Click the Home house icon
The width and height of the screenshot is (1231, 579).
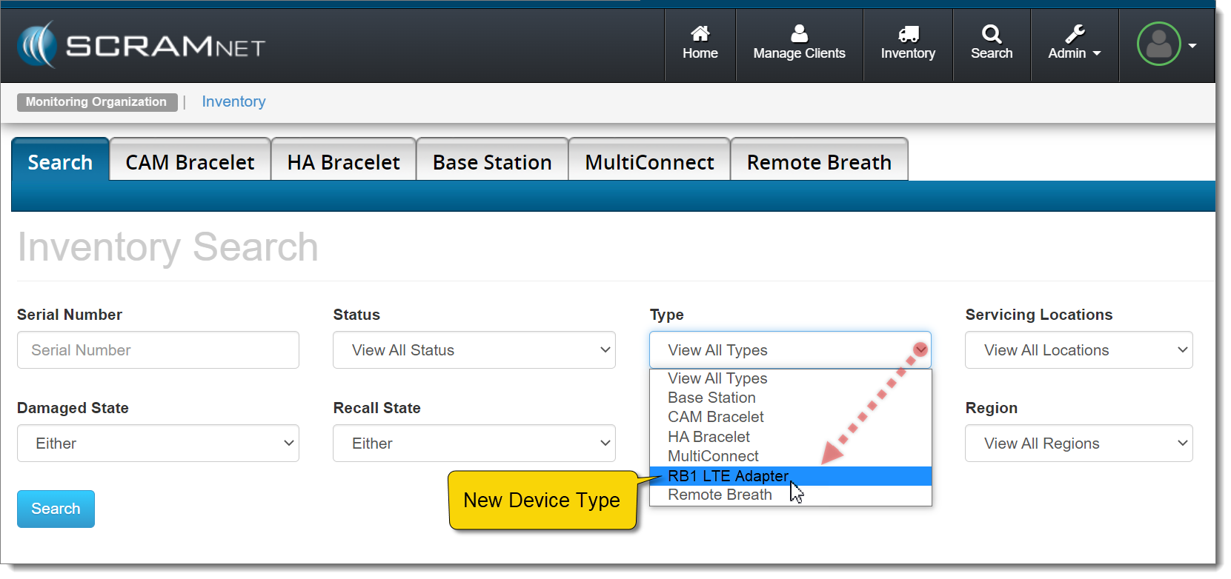point(700,34)
